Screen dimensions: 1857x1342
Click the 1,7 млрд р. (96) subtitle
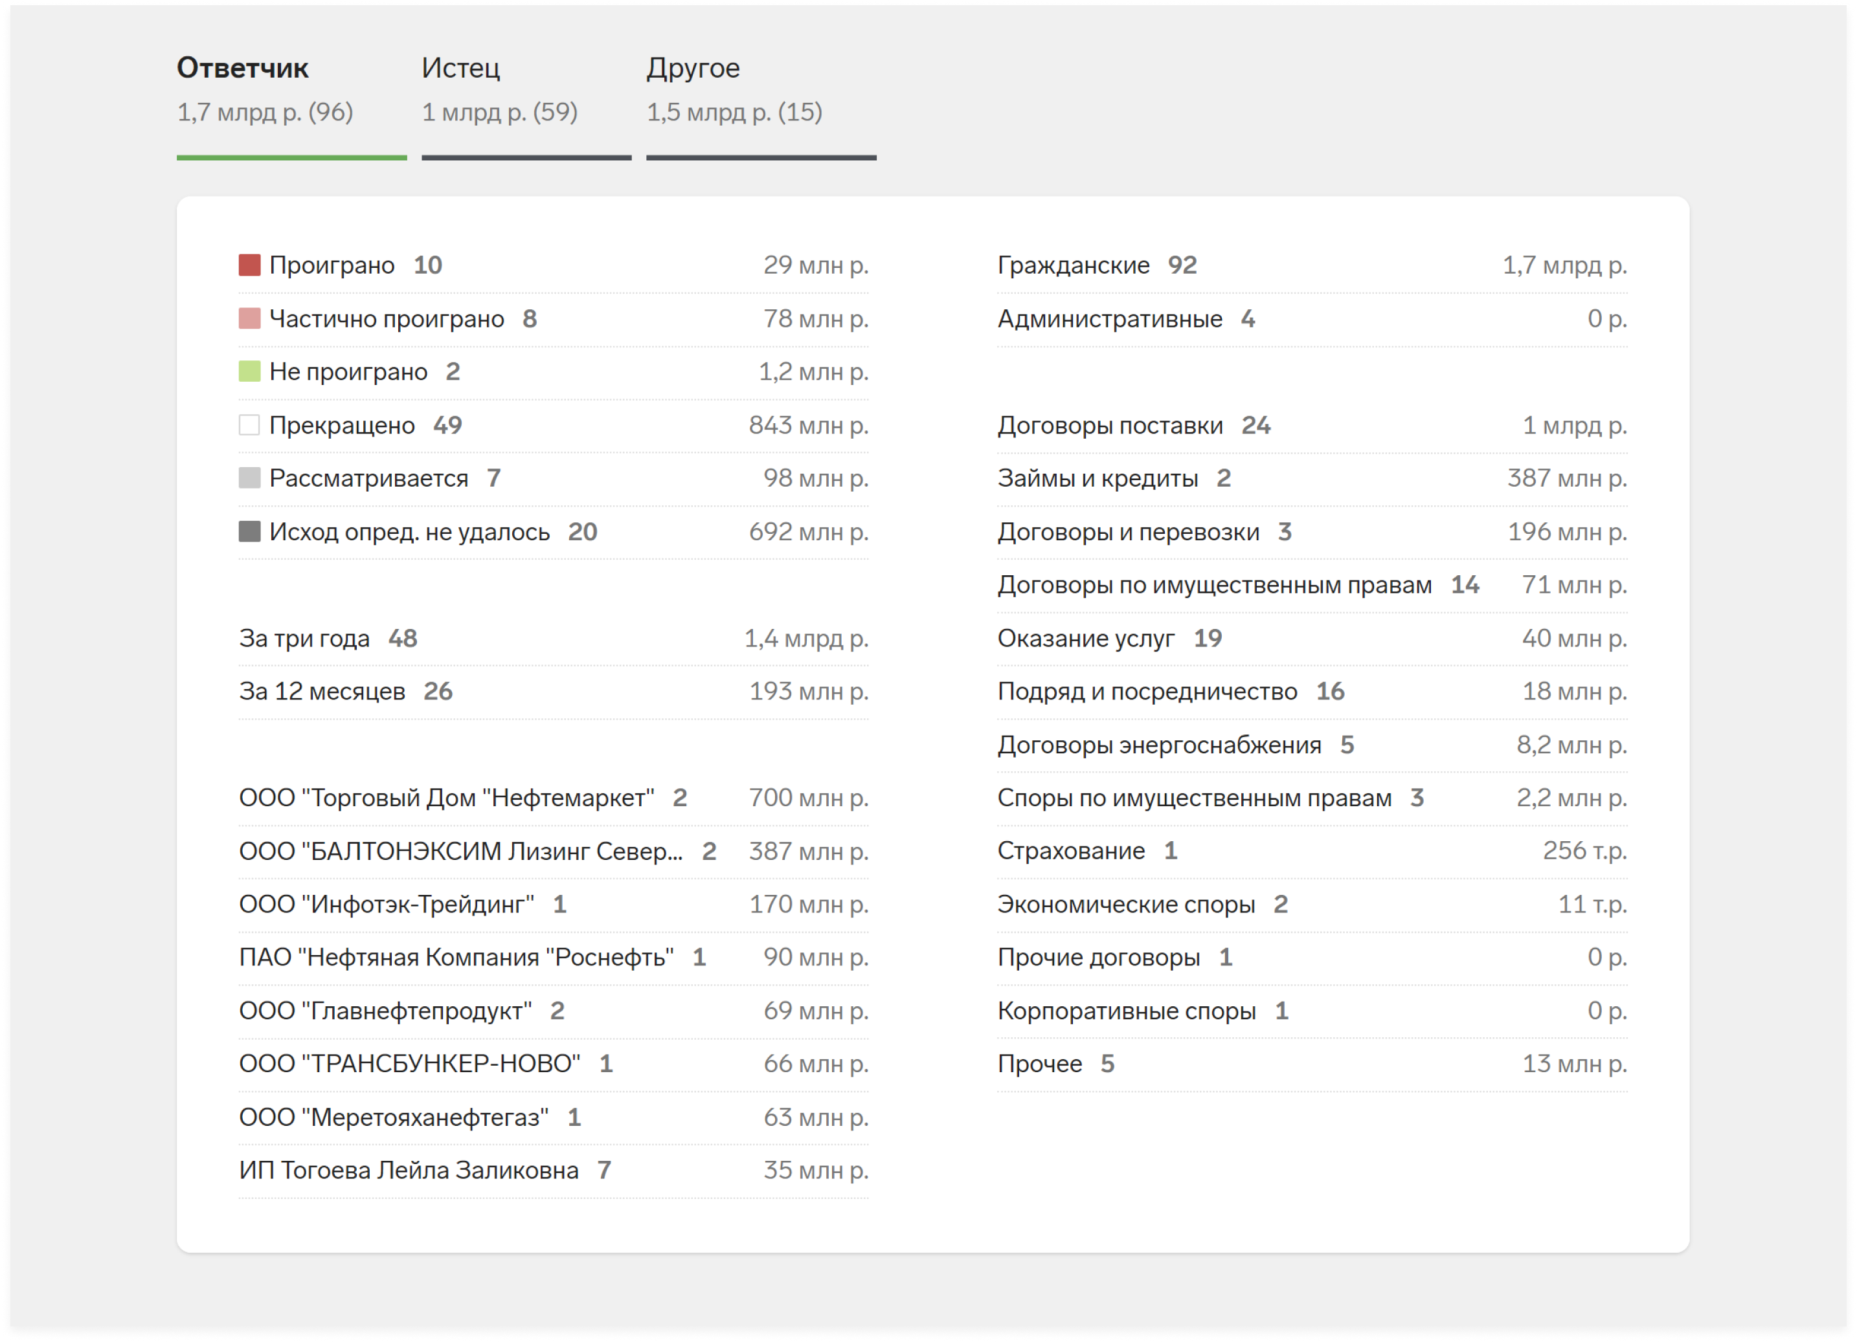click(264, 112)
